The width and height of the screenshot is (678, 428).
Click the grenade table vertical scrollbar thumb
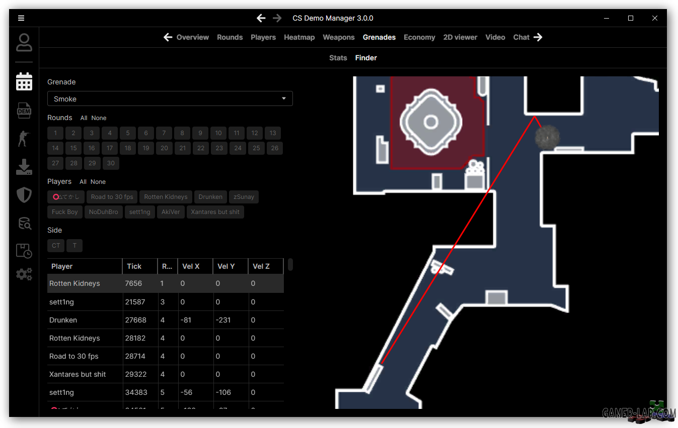[x=290, y=265]
